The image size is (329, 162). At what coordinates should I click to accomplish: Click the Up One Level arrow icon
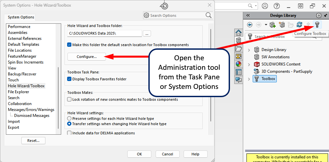click(308, 25)
